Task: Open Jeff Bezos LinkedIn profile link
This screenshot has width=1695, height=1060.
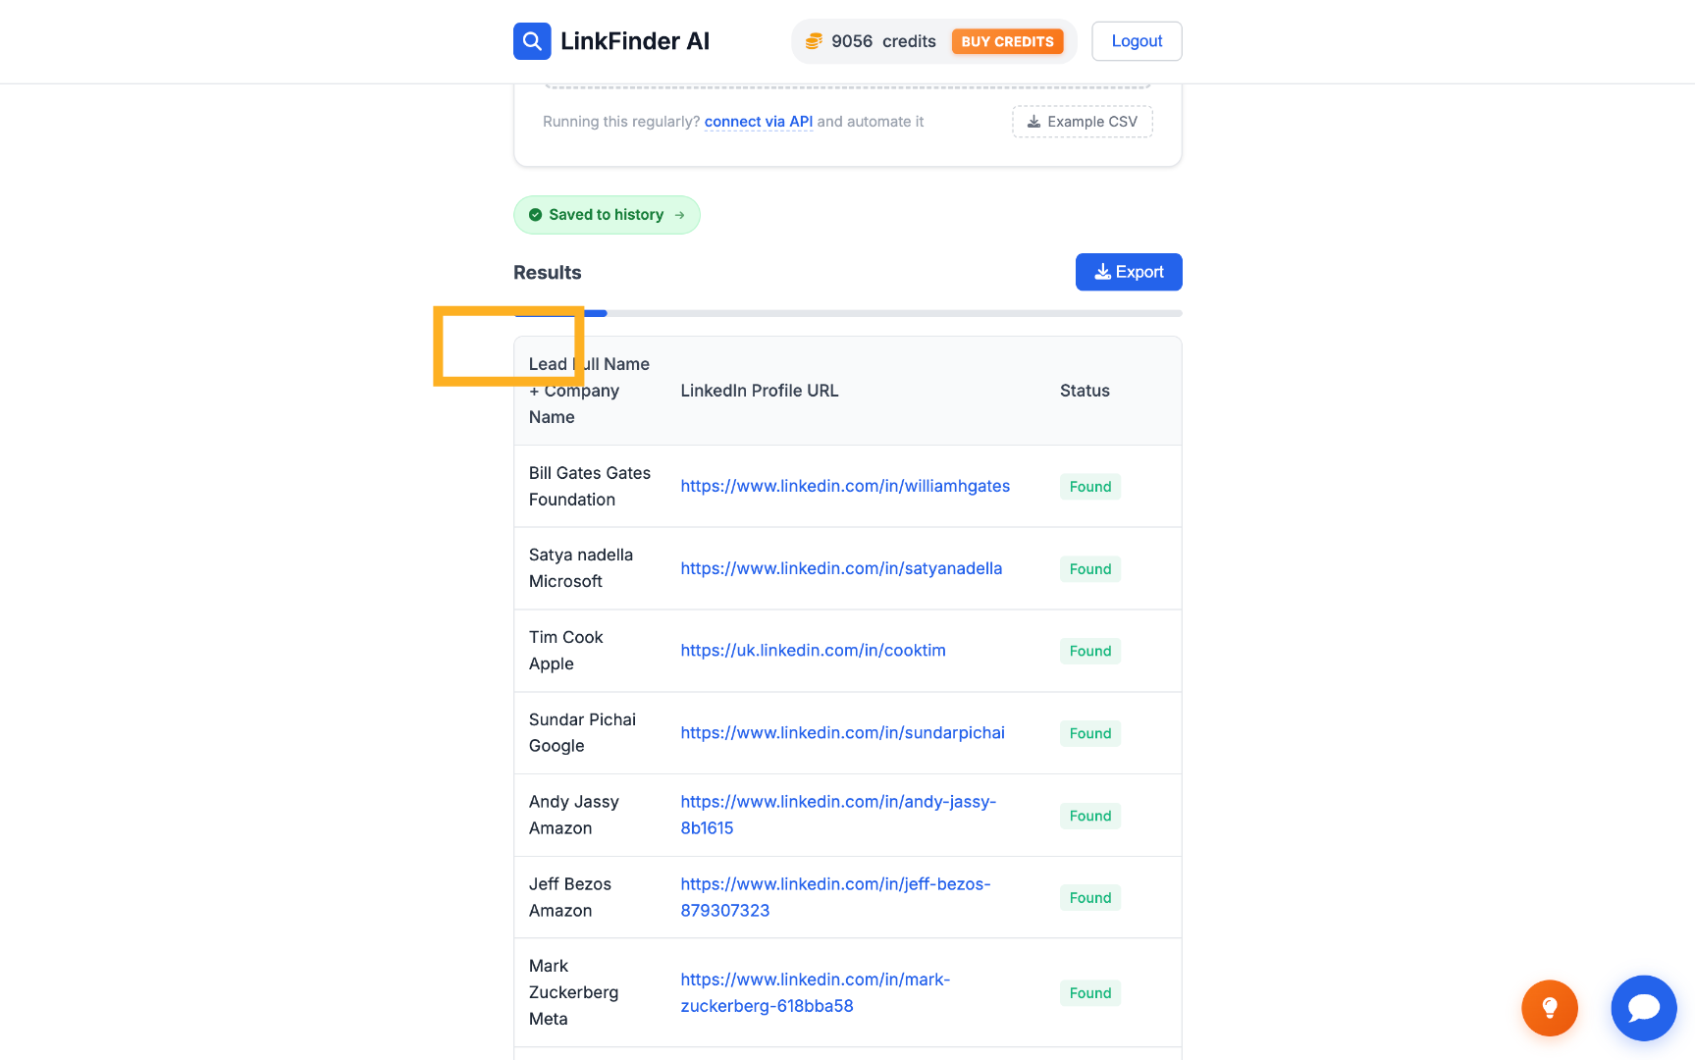Action: pos(835,897)
